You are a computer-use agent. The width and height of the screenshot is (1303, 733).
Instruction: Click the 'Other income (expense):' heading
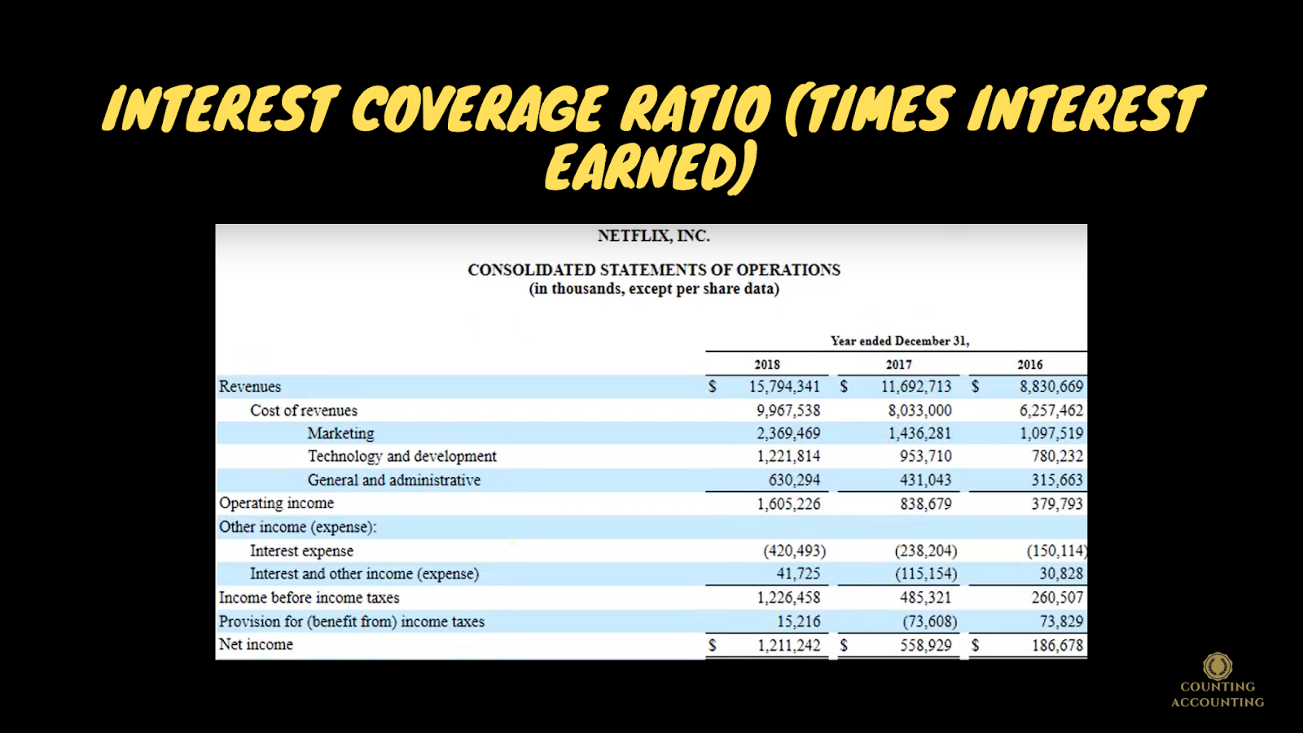click(x=297, y=527)
